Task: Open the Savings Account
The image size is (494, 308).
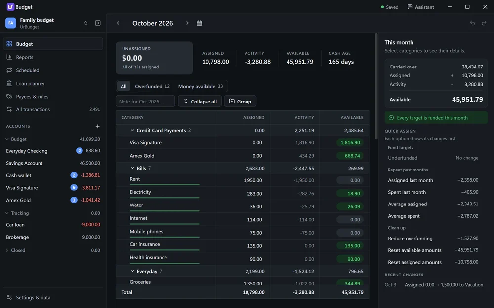Action: [53, 163]
